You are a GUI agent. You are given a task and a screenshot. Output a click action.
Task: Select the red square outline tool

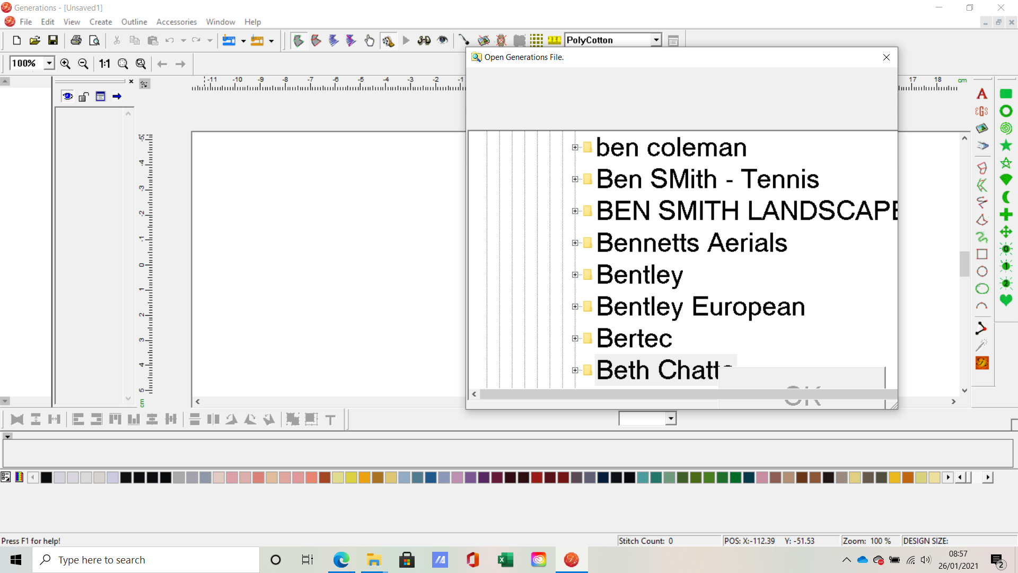click(982, 254)
